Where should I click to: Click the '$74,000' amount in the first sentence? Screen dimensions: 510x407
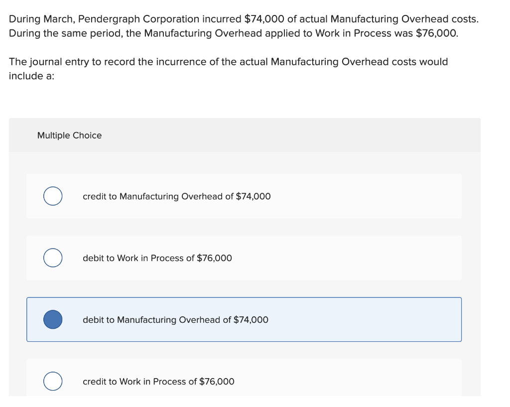[x=264, y=19]
